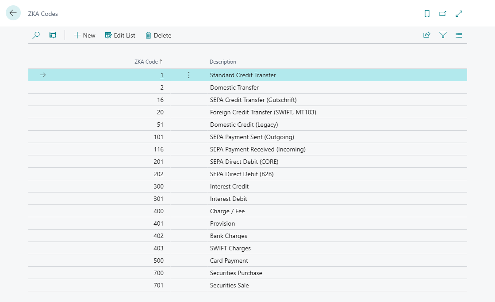Open the Description column header menu
The width and height of the screenshot is (495, 302).
[223, 62]
